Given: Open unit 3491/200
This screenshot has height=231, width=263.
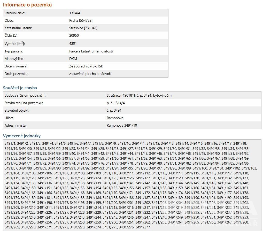Looking at the screenshot, I should (110, 203).
